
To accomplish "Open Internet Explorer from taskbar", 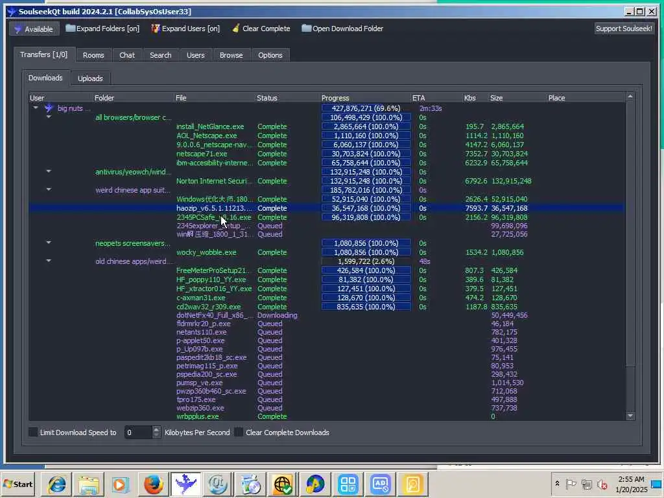I will [x=56, y=484].
